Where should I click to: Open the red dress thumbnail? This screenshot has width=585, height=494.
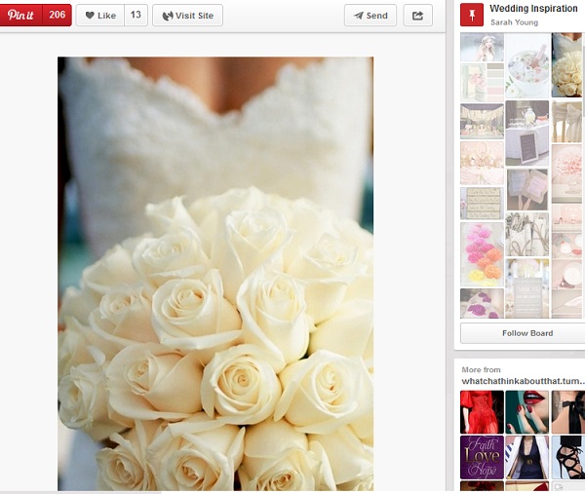point(482,411)
